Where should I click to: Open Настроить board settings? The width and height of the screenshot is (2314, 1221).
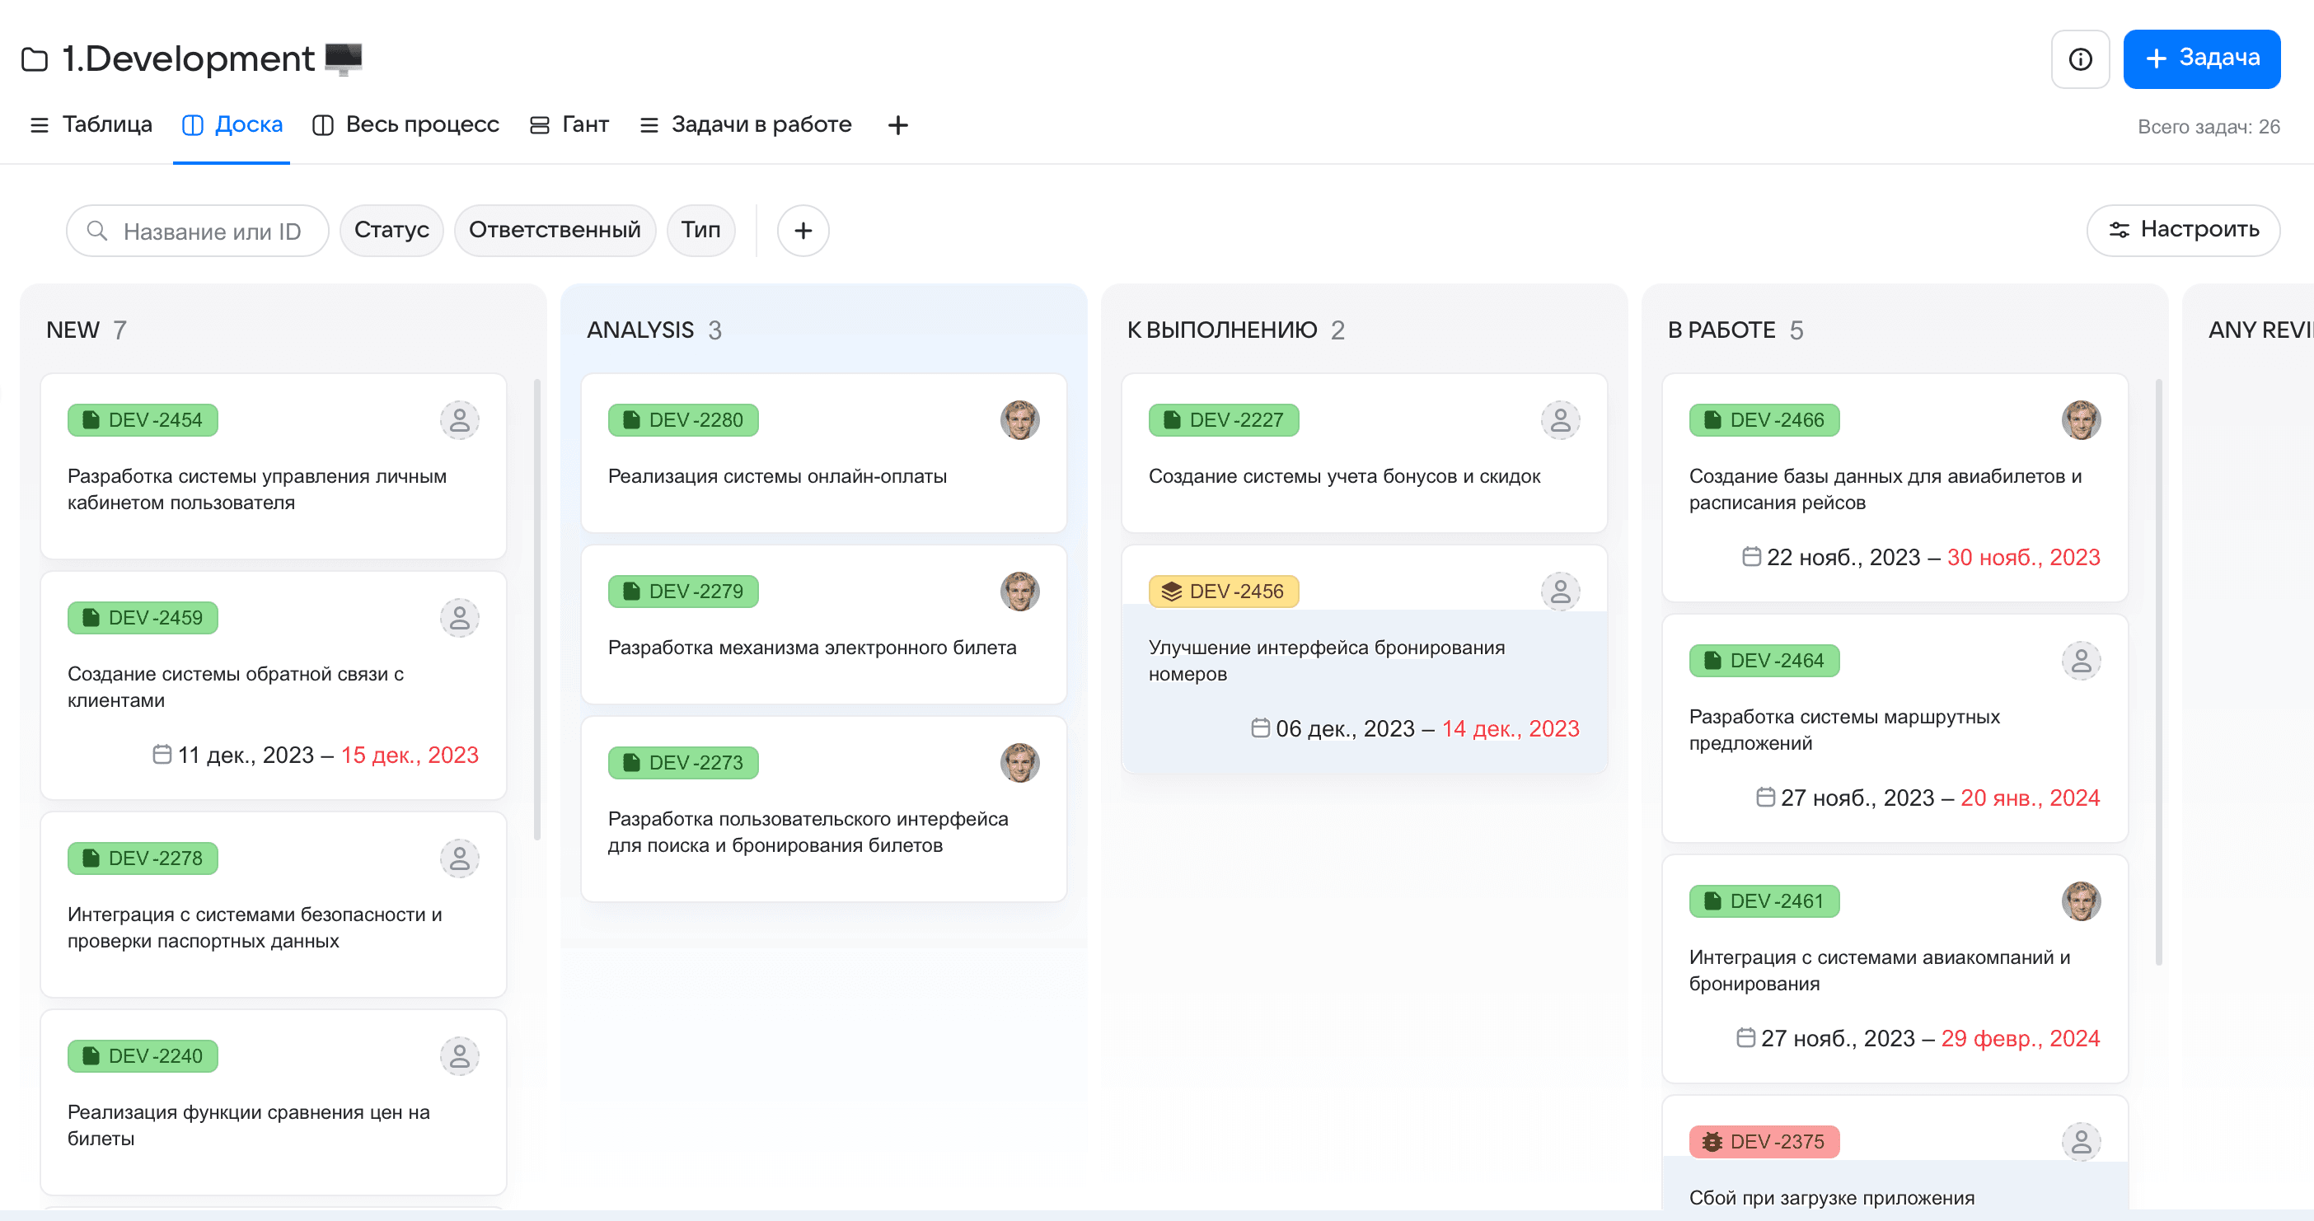pyautogui.click(x=2183, y=231)
